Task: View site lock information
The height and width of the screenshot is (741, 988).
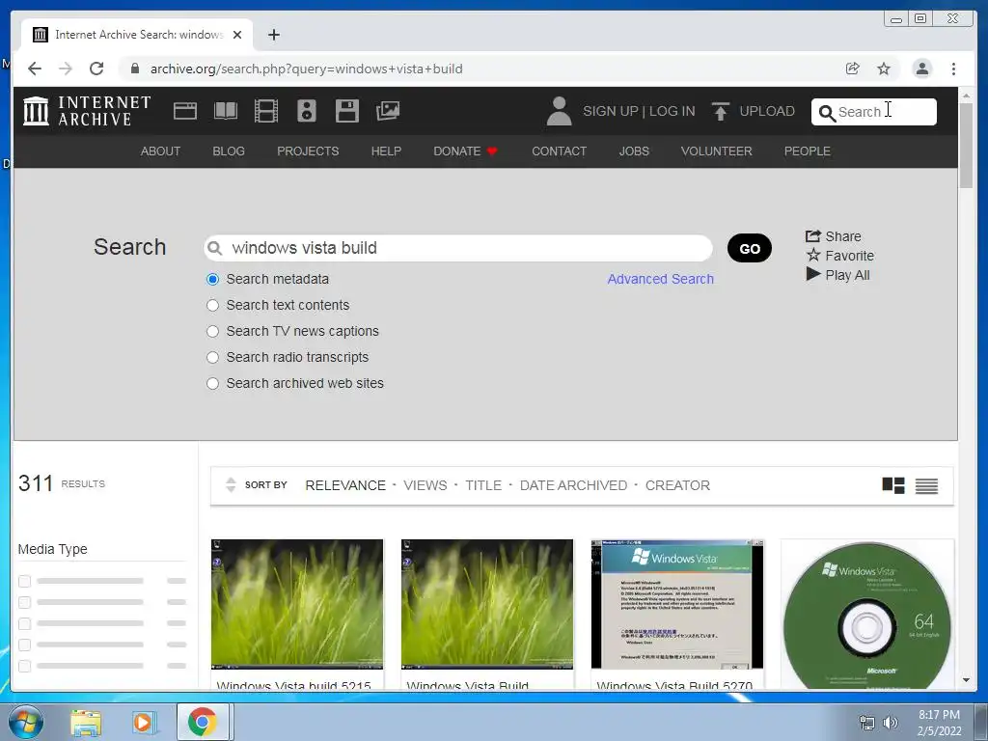Action: pyautogui.click(x=134, y=69)
